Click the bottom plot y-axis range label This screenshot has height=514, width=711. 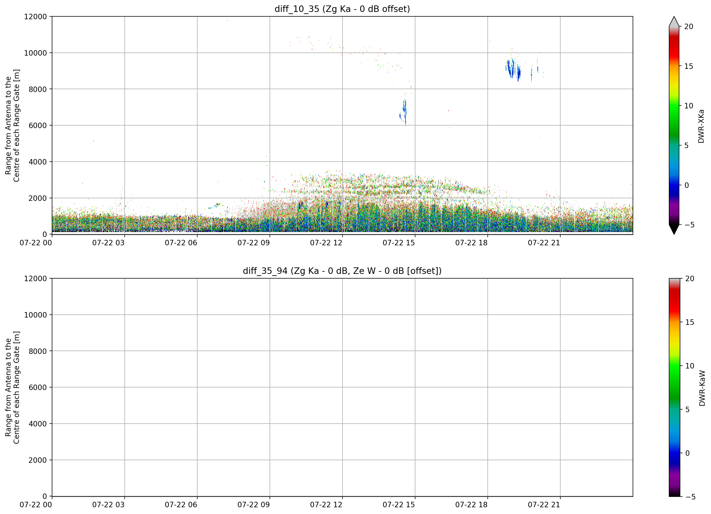(x=12, y=387)
